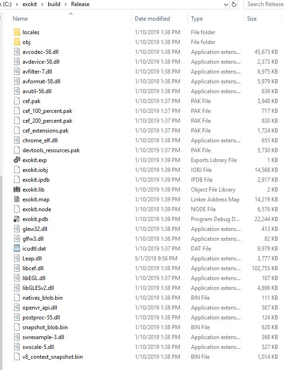Click the 22,244 KB size value
285x370 pixels.
click(x=266, y=219)
